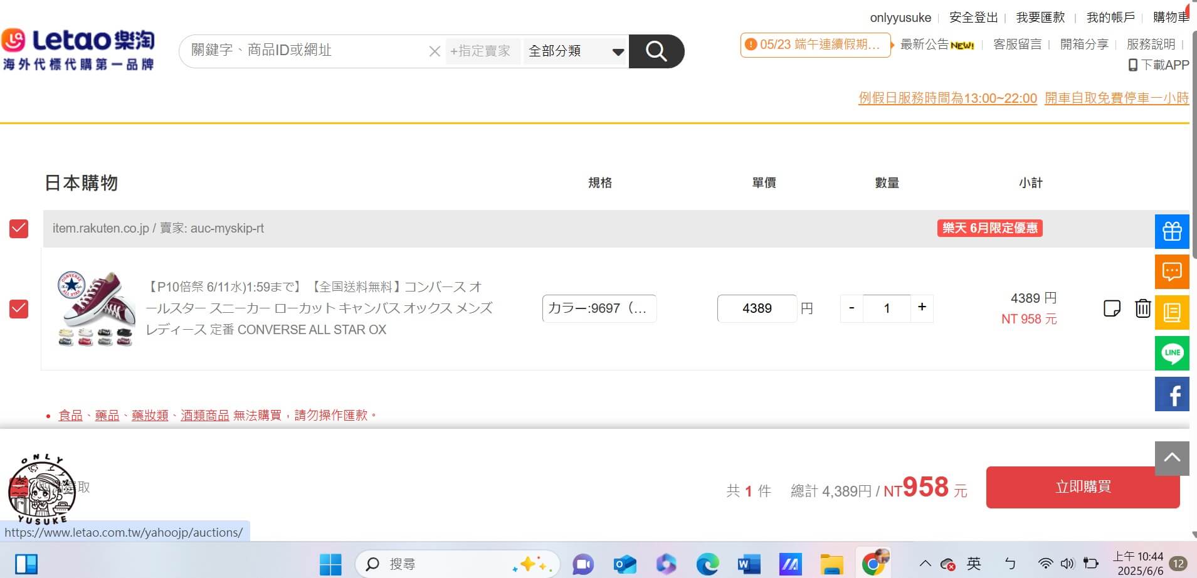Click the quantity value field
Image resolution: width=1197 pixels, height=578 pixels.
click(887, 308)
